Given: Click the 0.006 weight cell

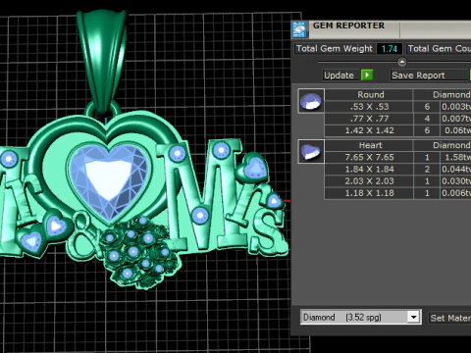Looking at the screenshot, I should [455, 193].
